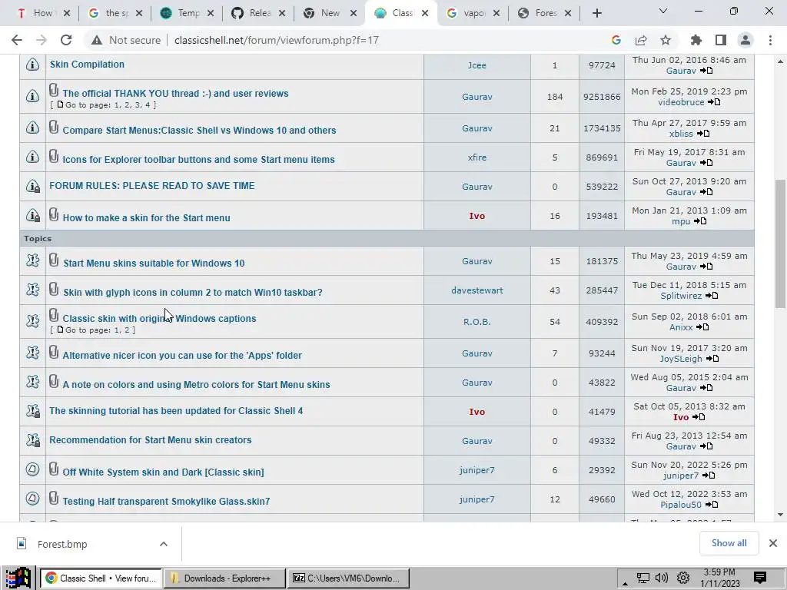Switch to Downloads - Explorer++ taskbar window
The image size is (787, 590).
tap(225, 578)
